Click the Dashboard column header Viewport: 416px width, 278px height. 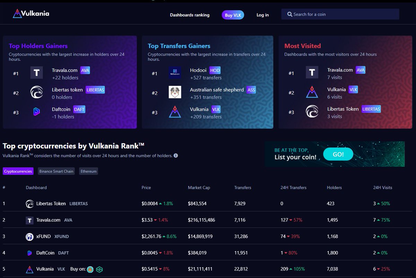pos(36,188)
